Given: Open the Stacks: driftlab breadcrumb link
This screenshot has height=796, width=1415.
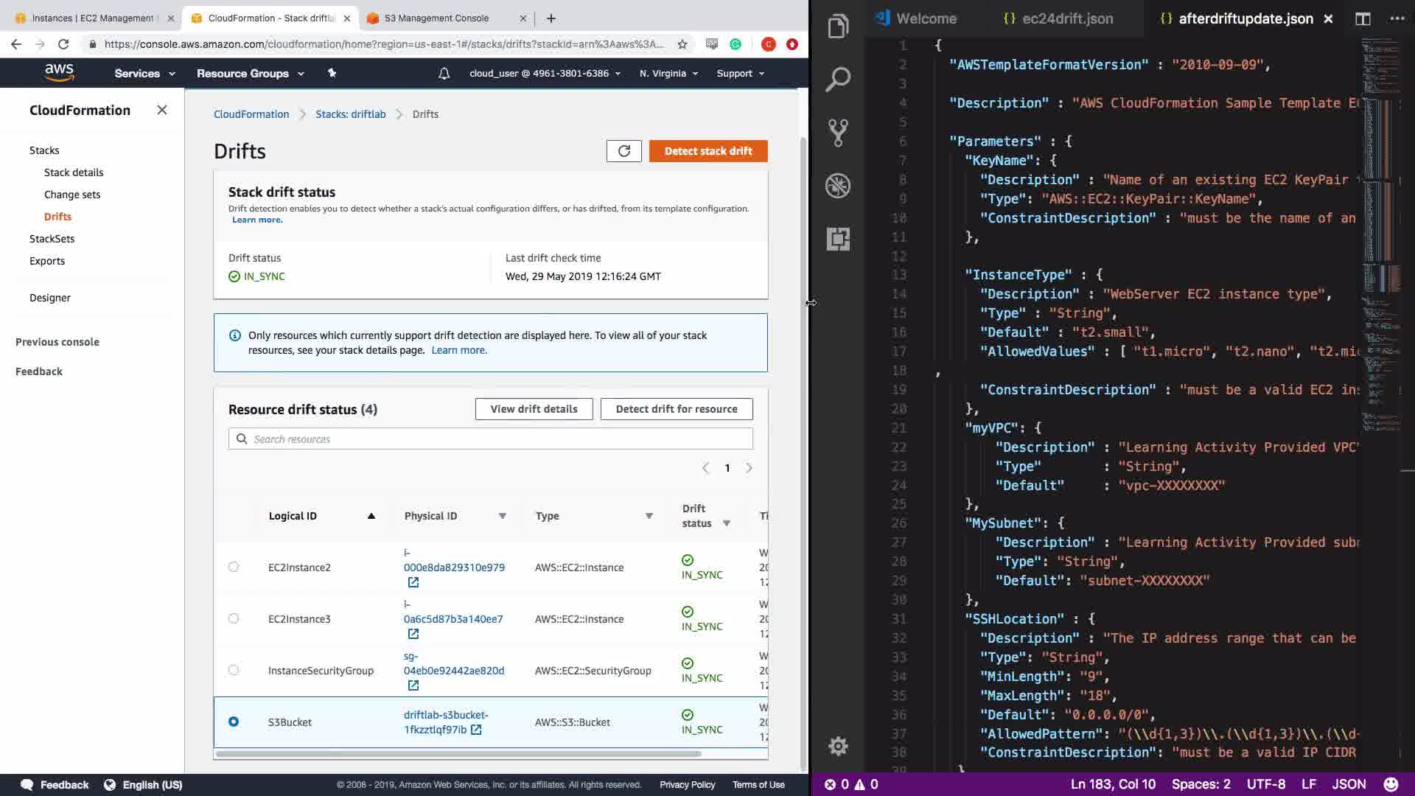Looking at the screenshot, I should 350,114.
